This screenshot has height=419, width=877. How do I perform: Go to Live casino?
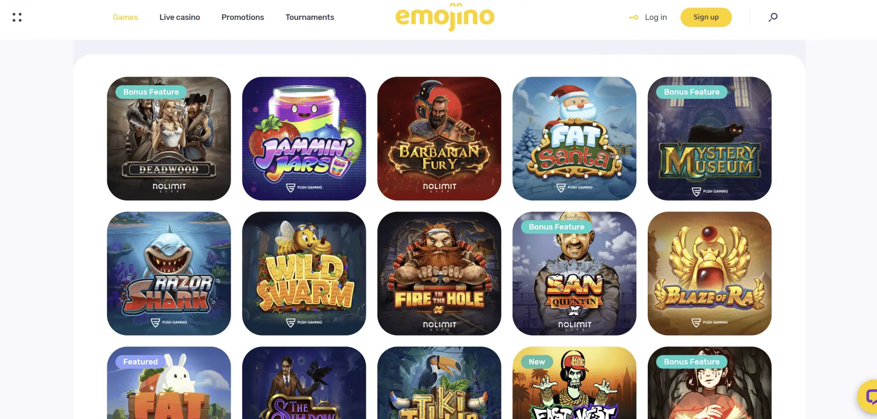(180, 17)
